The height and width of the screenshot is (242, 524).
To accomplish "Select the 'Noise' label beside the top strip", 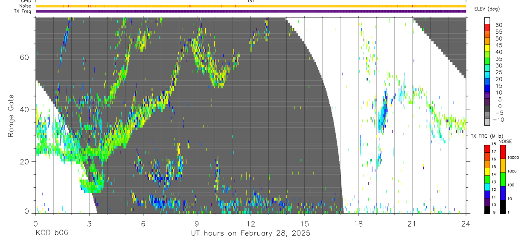I will point(25,6).
